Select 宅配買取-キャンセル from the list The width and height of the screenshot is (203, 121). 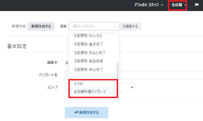point(88,36)
